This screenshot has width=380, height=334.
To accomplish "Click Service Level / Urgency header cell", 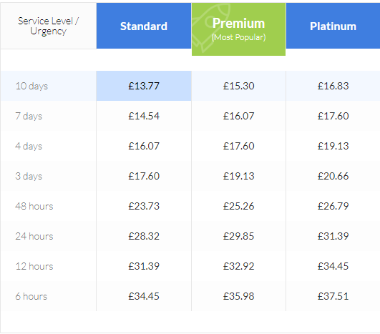I will point(49,26).
